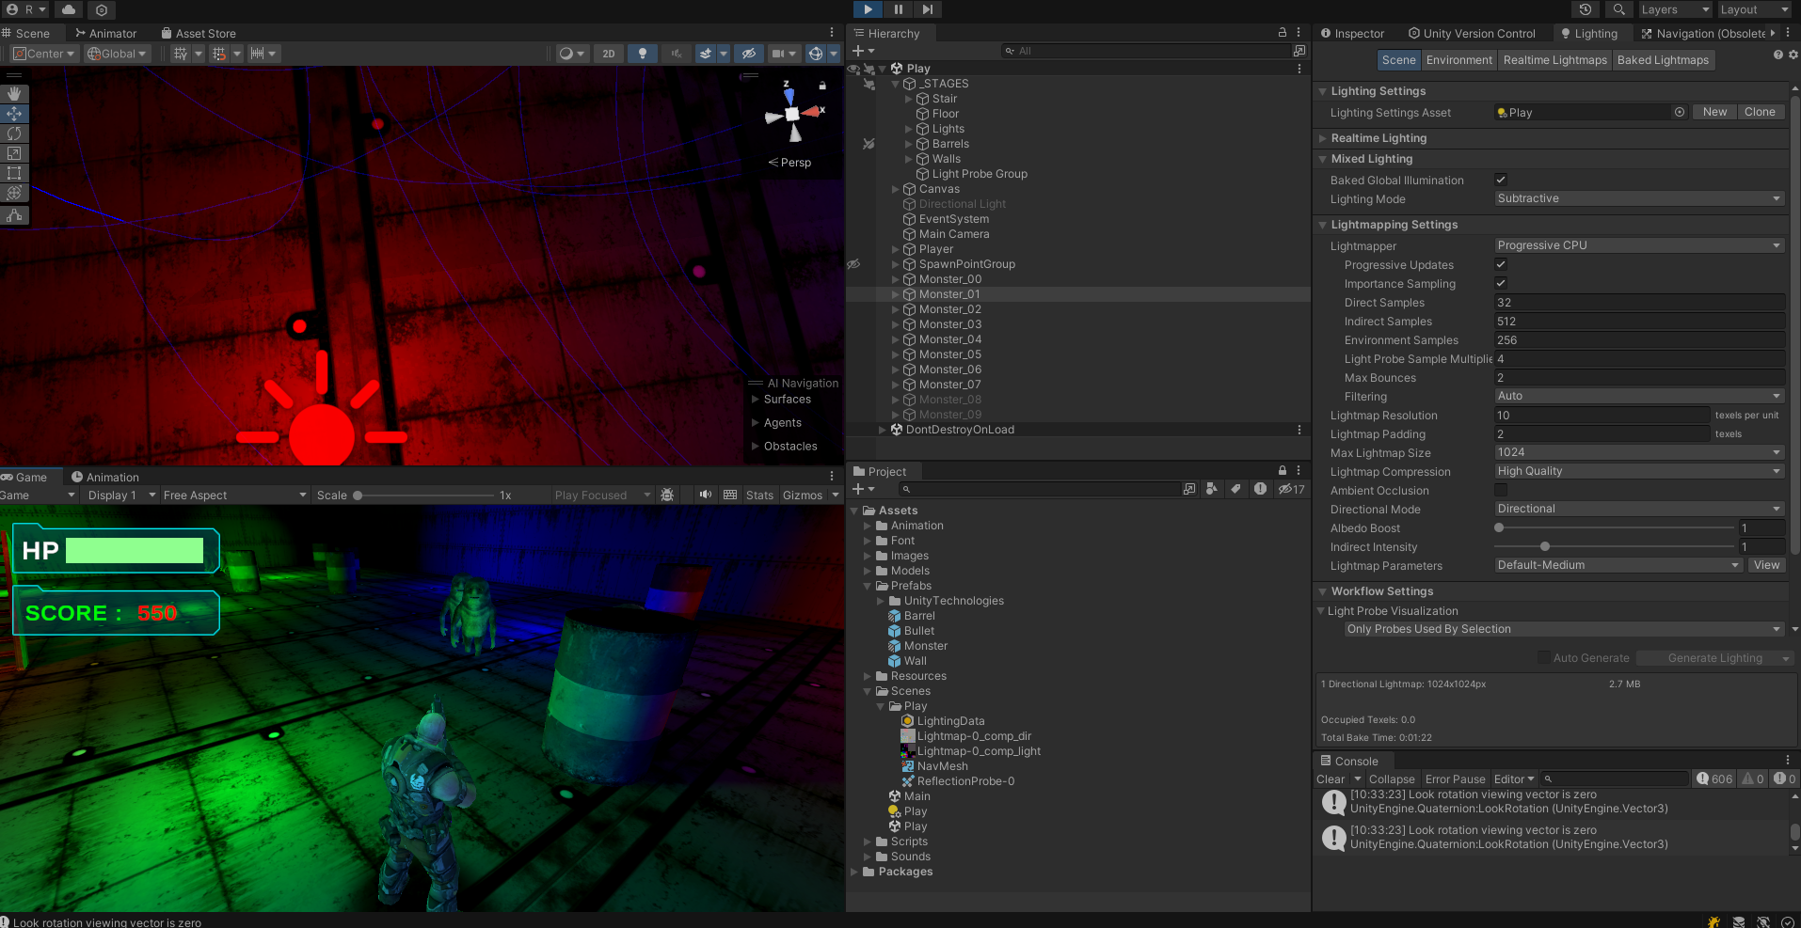Disable Progressive Updates checkbox

1500,264
